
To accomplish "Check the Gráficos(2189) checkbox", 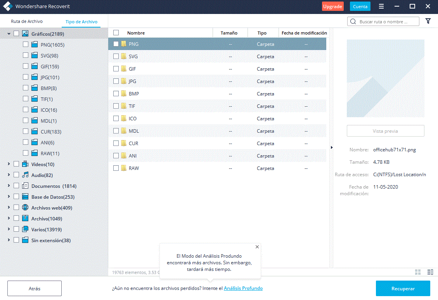I will tap(16, 33).
